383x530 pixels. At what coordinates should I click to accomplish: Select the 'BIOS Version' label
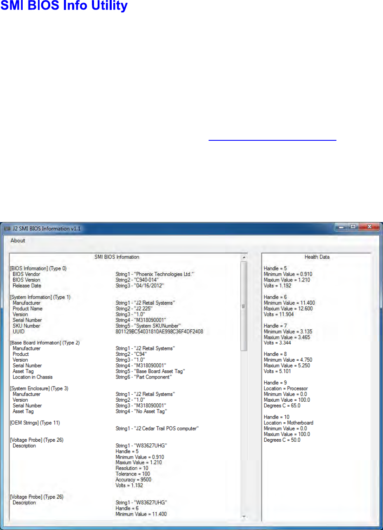point(26,280)
